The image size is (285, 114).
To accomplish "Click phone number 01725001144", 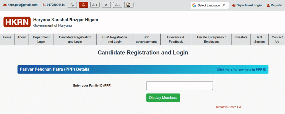I will coord(56,5).
